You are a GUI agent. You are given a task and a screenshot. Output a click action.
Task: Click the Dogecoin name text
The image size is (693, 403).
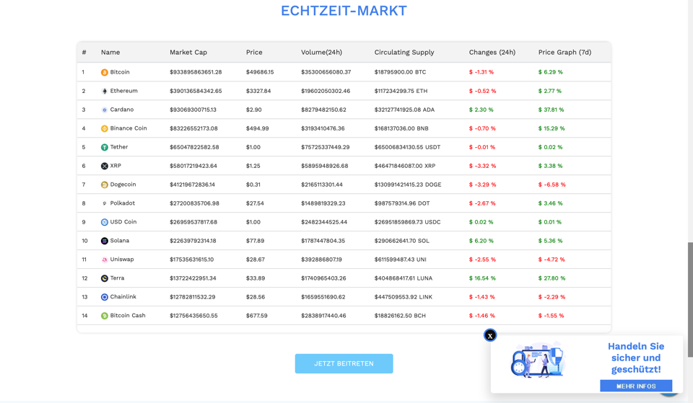click(123, 185)
